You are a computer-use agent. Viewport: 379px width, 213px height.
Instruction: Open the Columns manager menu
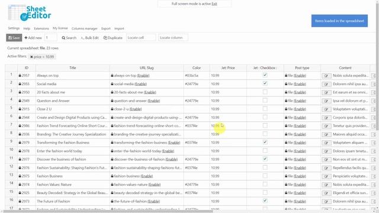click(x=84, y=28)
